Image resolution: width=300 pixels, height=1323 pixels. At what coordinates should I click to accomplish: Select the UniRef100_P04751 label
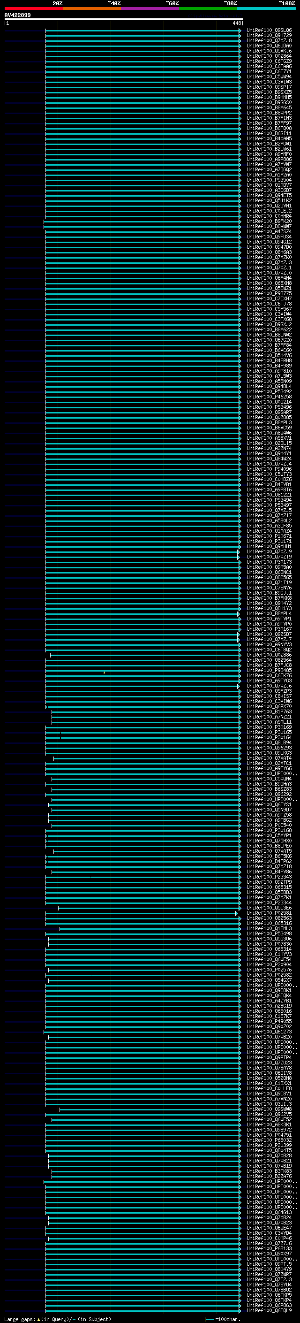(x=269, y=1134)
